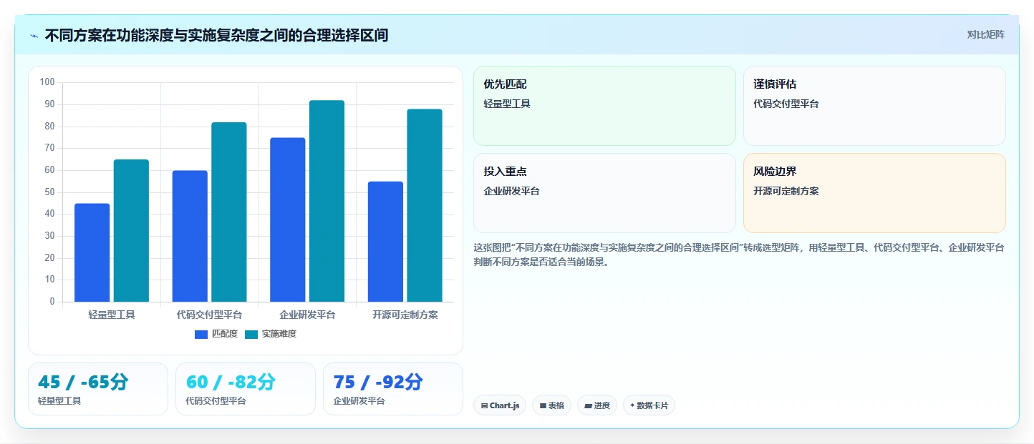1034x444 pixels.
Task: Select the 实施难度 bar for 轻量型工具
Action: (131, 230)
